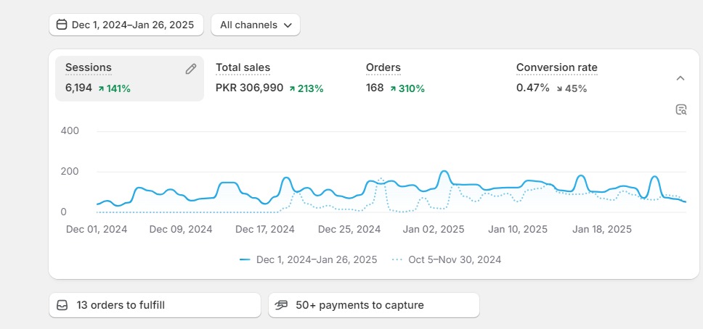Click the cash icon beside payments to capture

[282, 305]
